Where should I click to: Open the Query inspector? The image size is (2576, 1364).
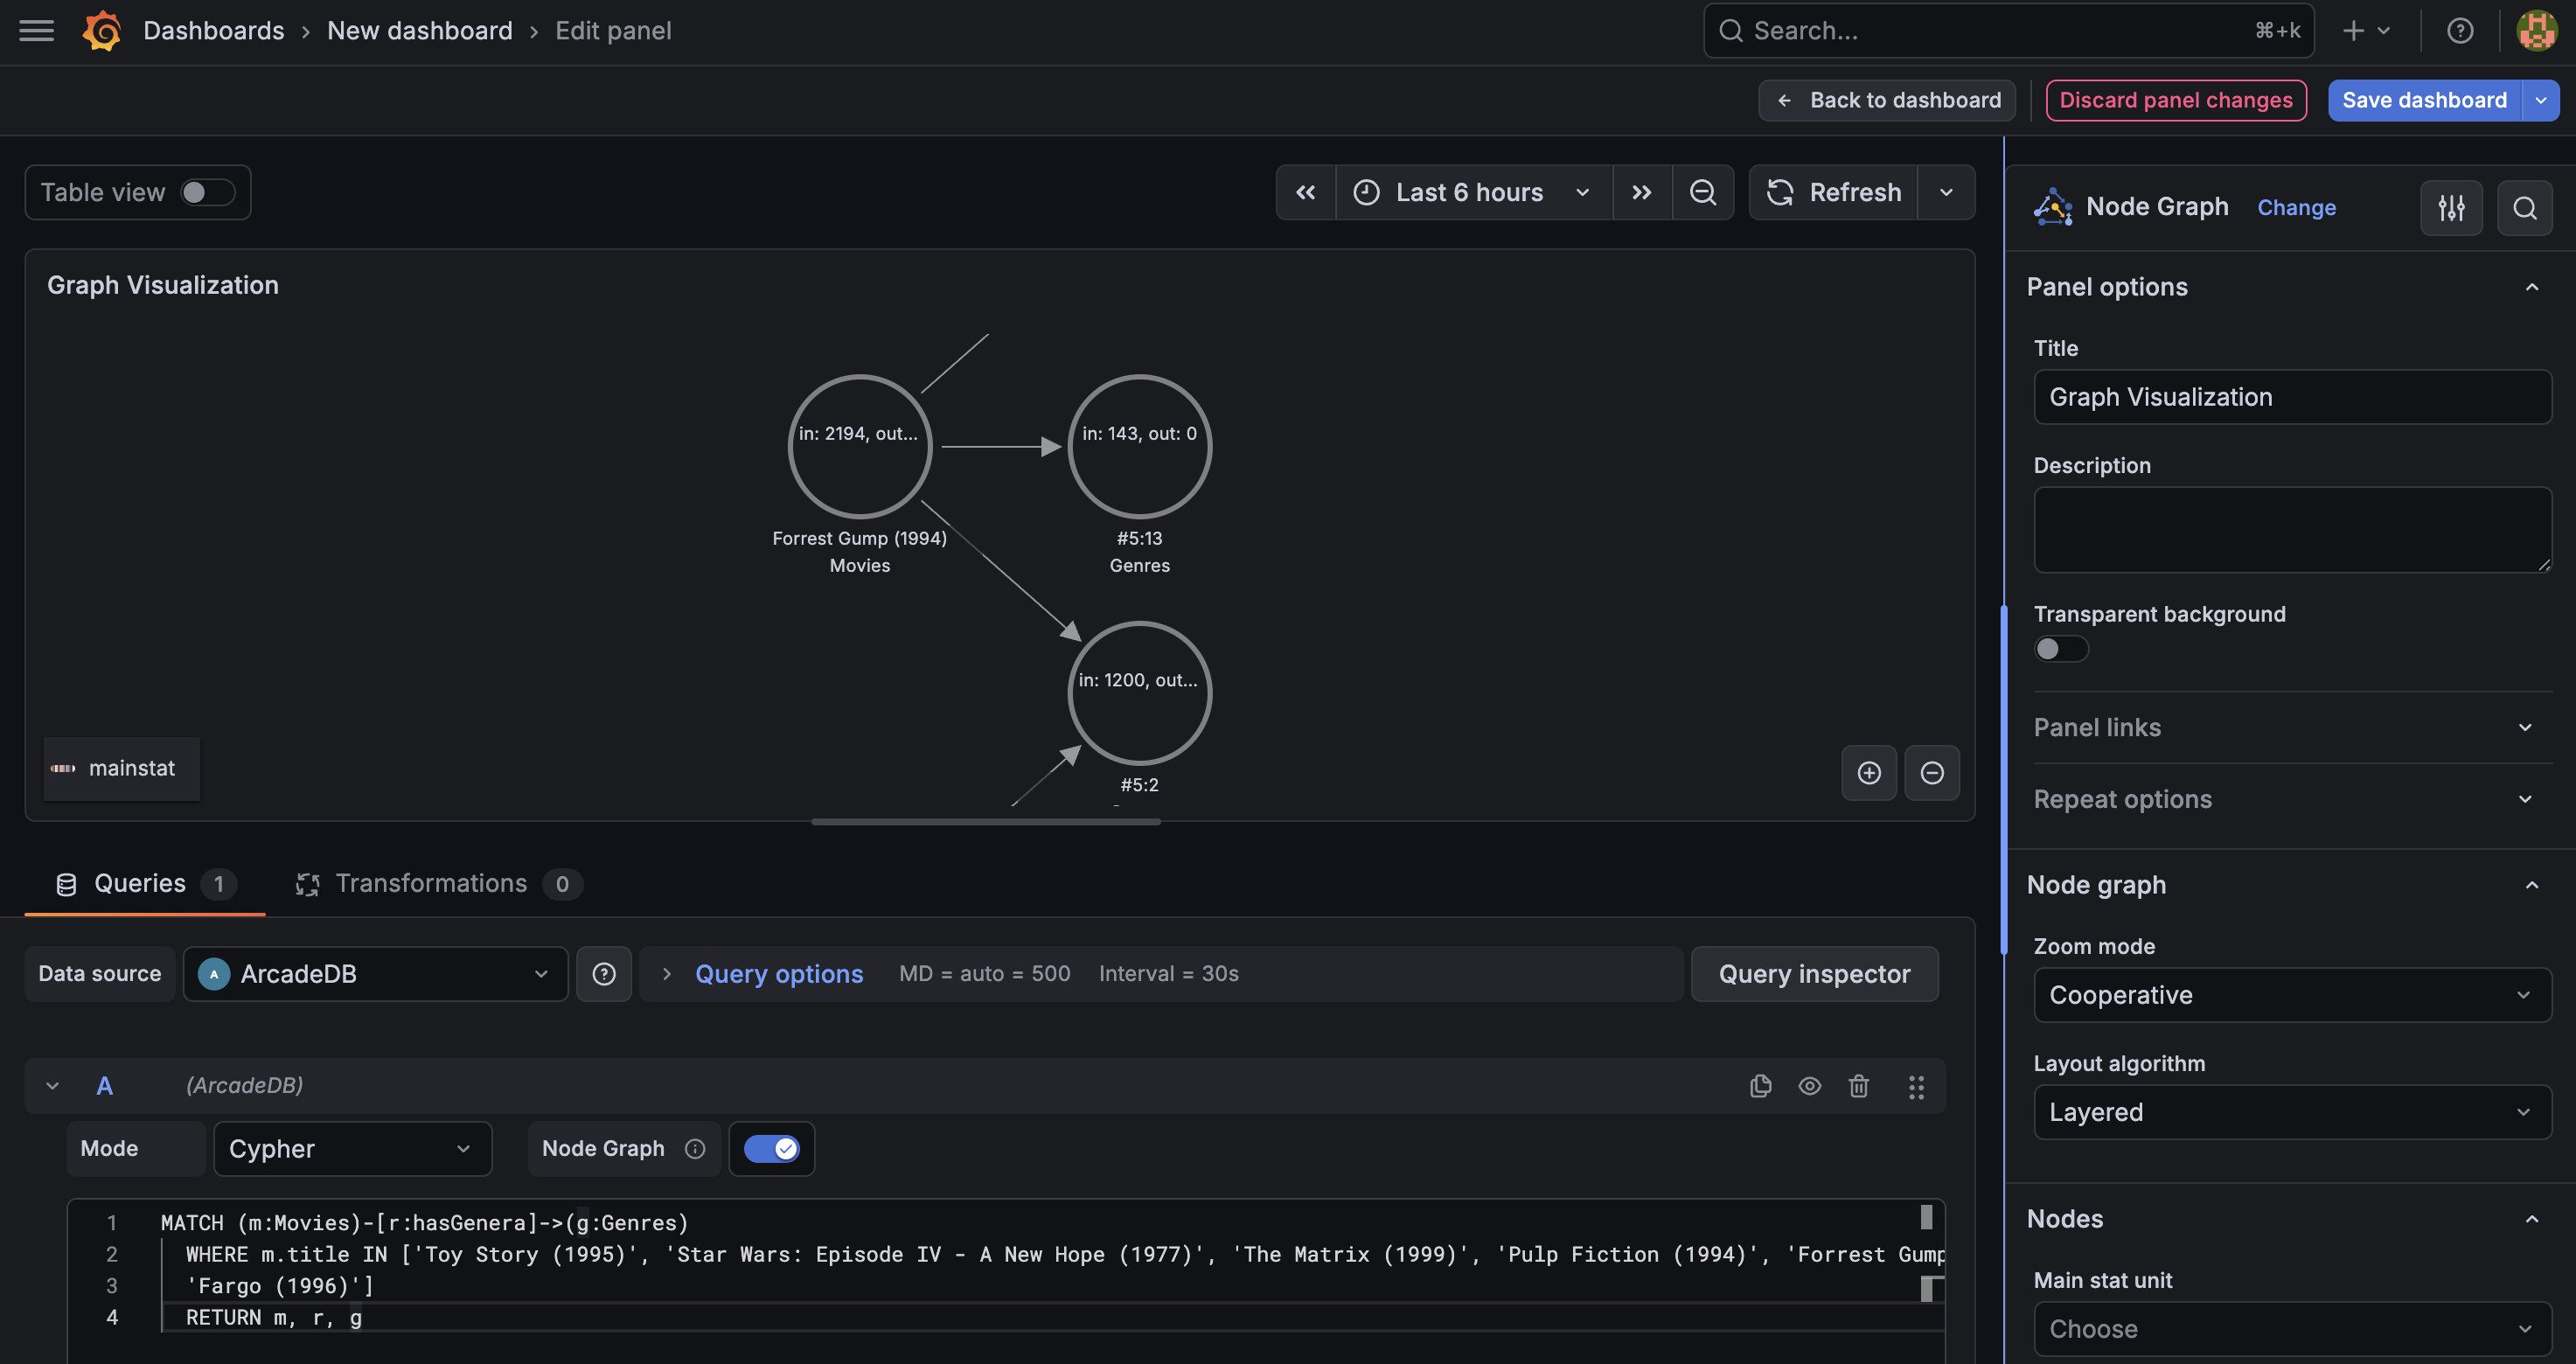click(x=1814, y=974)
